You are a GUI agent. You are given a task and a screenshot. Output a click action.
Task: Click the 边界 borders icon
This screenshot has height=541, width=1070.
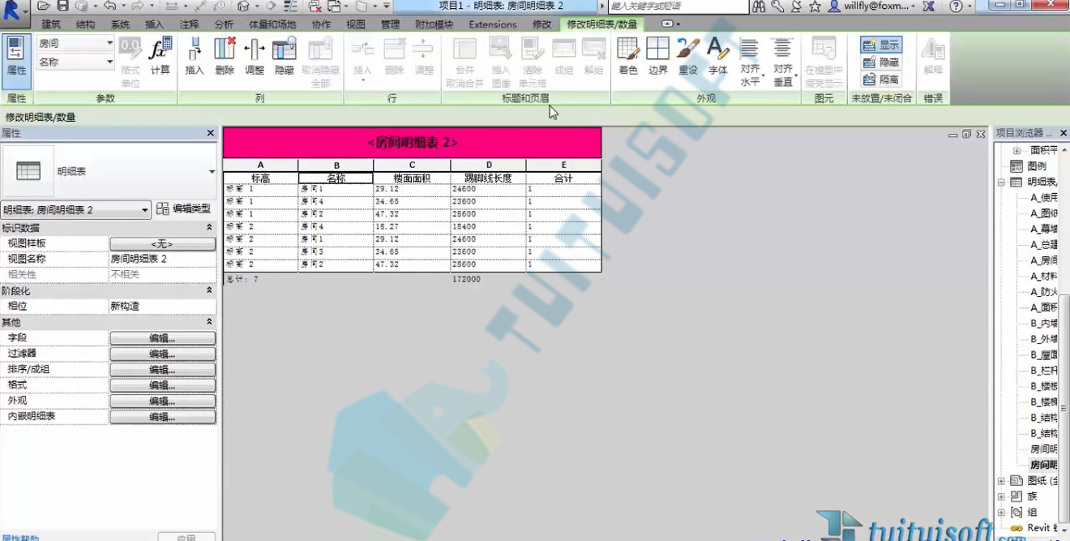[658, 57]
